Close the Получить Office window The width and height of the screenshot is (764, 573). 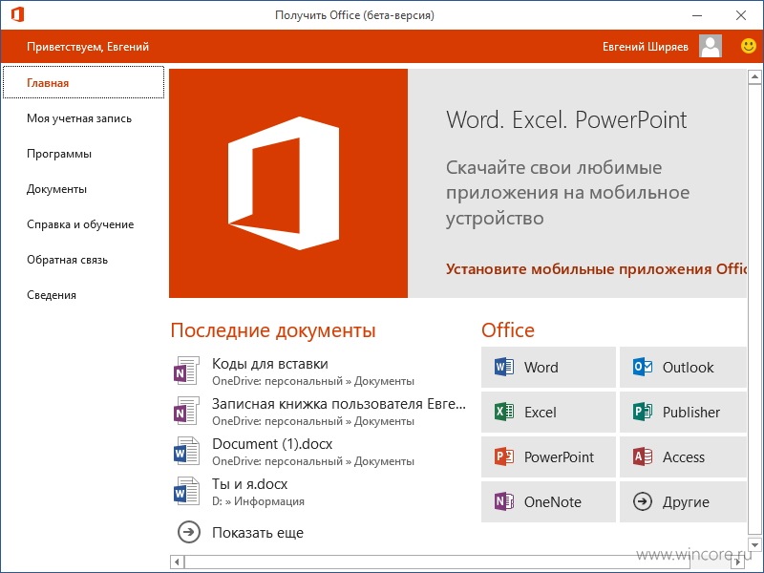741,15
